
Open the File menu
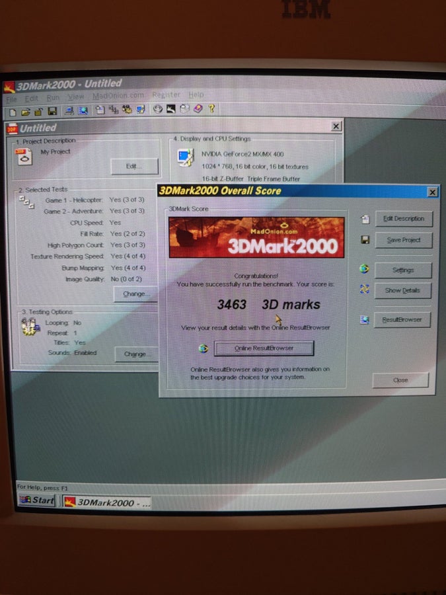coord(11,99)
